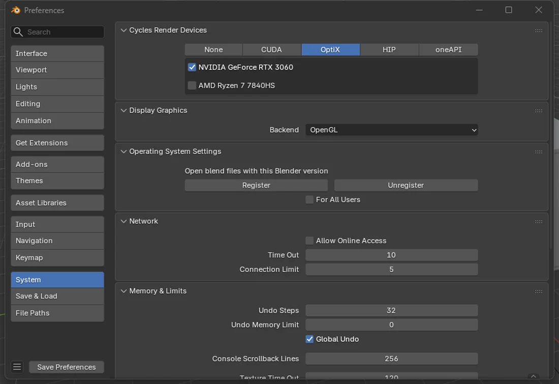Viewport: 559px width, 384px height.
Task: Open the Themes section
Action: (x=57, y=181)
